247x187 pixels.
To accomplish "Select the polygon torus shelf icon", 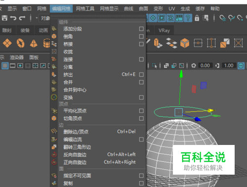I will coord(20,43).
